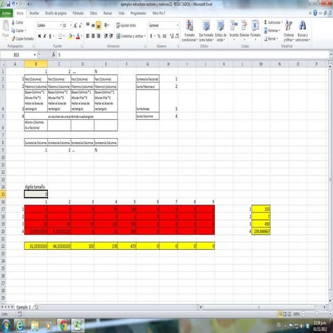
Task: Align cell text to the right
Action: click(x=99, y=36)
